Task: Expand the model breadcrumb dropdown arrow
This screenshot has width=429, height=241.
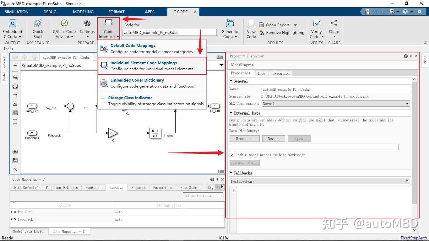Action: [x=221, y=65]
